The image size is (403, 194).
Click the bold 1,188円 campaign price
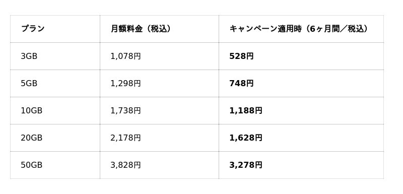pyautogui.click(x=246, y=110)
